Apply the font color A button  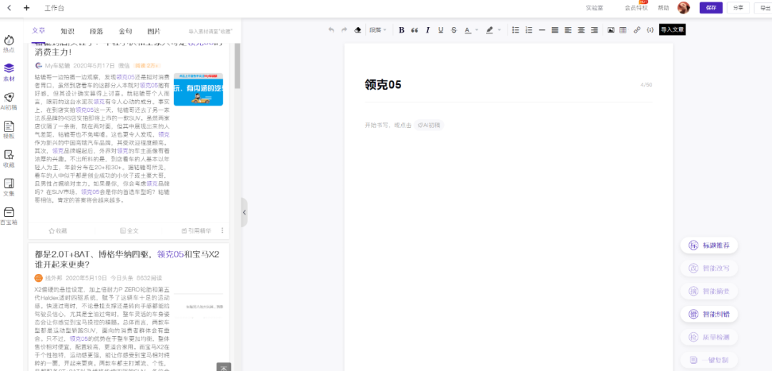[467, 30]
